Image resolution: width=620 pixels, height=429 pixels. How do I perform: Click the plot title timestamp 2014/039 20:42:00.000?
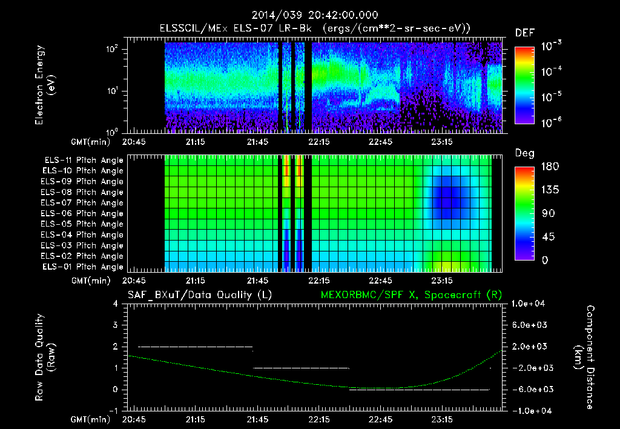tap(315, 15)
